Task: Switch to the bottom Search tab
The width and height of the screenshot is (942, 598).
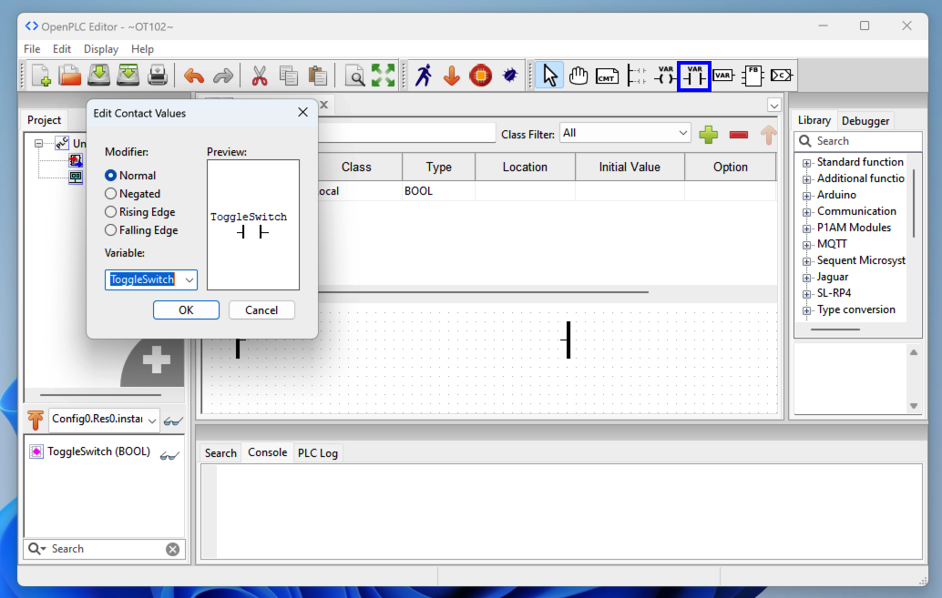Action: pos(220,452)
